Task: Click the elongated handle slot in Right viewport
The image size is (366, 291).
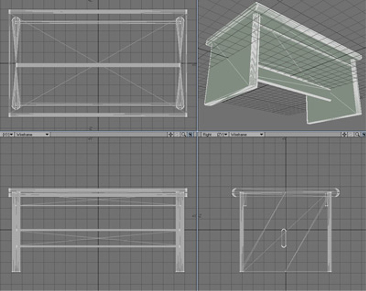Action: tap(284, 238)
